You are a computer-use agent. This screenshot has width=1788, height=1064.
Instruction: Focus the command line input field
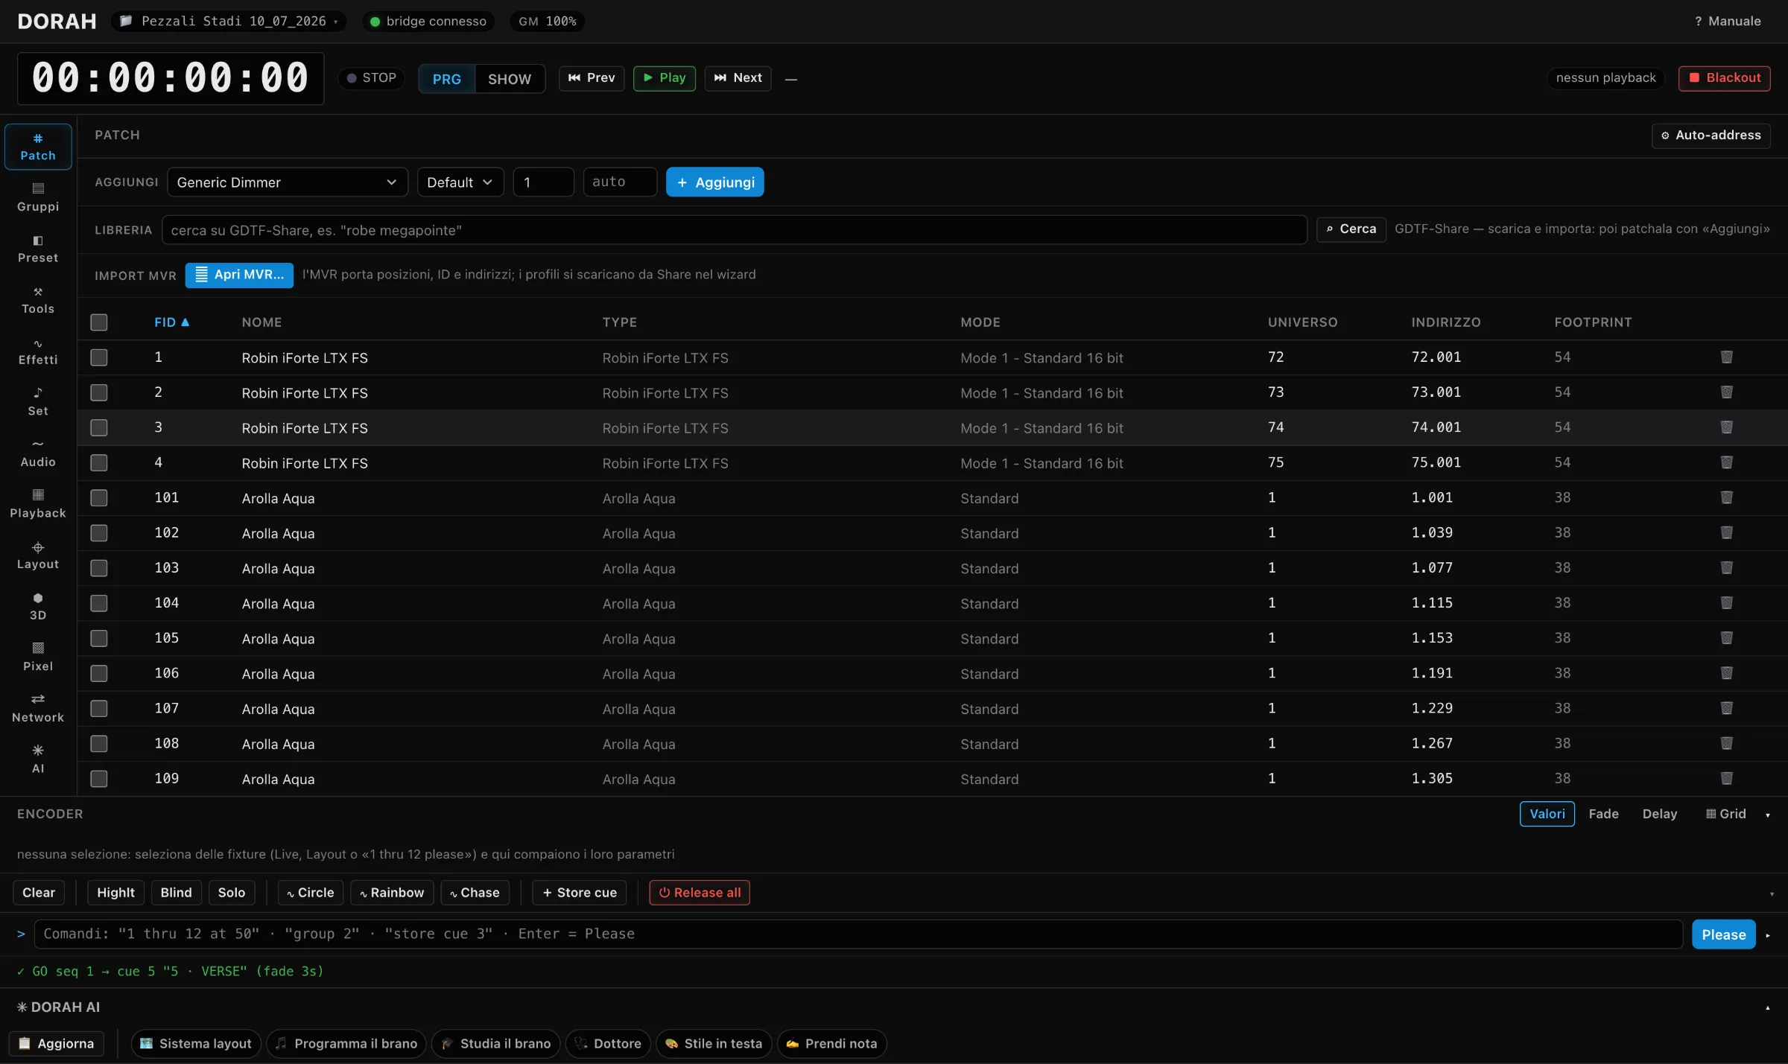858,934
